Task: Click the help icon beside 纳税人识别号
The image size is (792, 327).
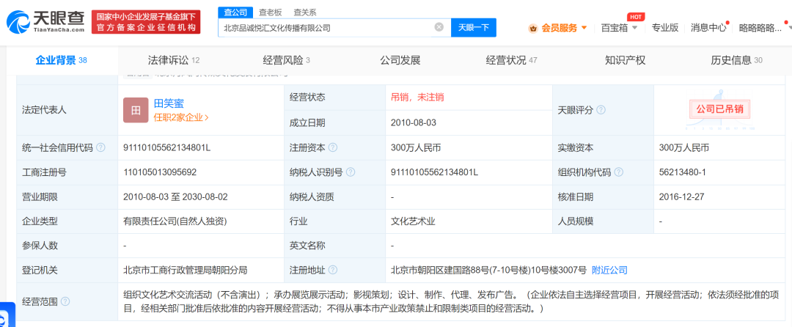Action: tap(351, 172)
